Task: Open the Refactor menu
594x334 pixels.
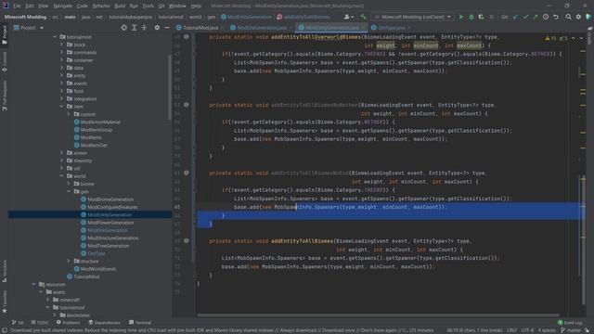Action: click(x=101, y=6)
